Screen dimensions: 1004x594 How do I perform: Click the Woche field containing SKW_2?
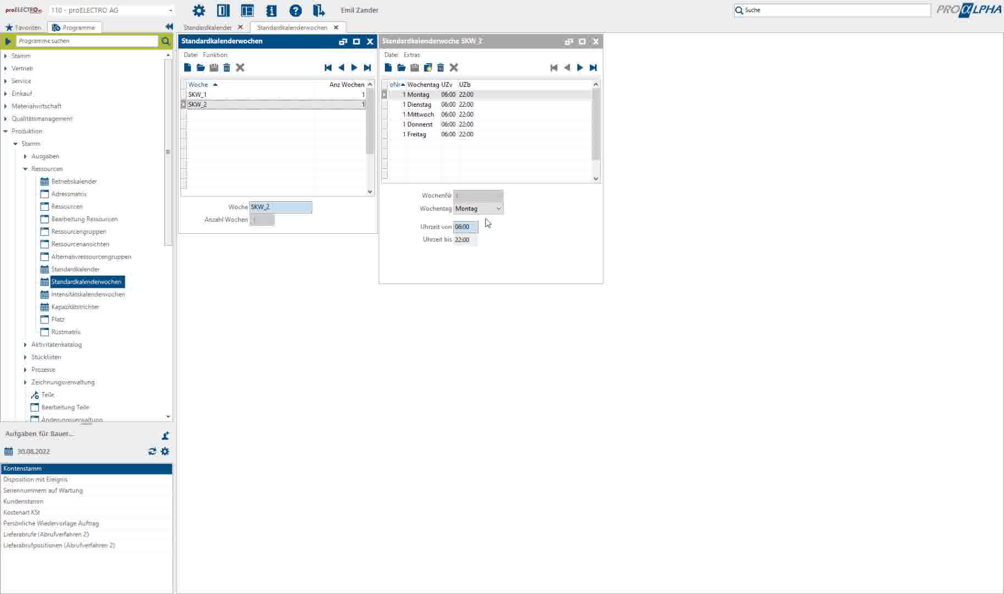[280, 207]
